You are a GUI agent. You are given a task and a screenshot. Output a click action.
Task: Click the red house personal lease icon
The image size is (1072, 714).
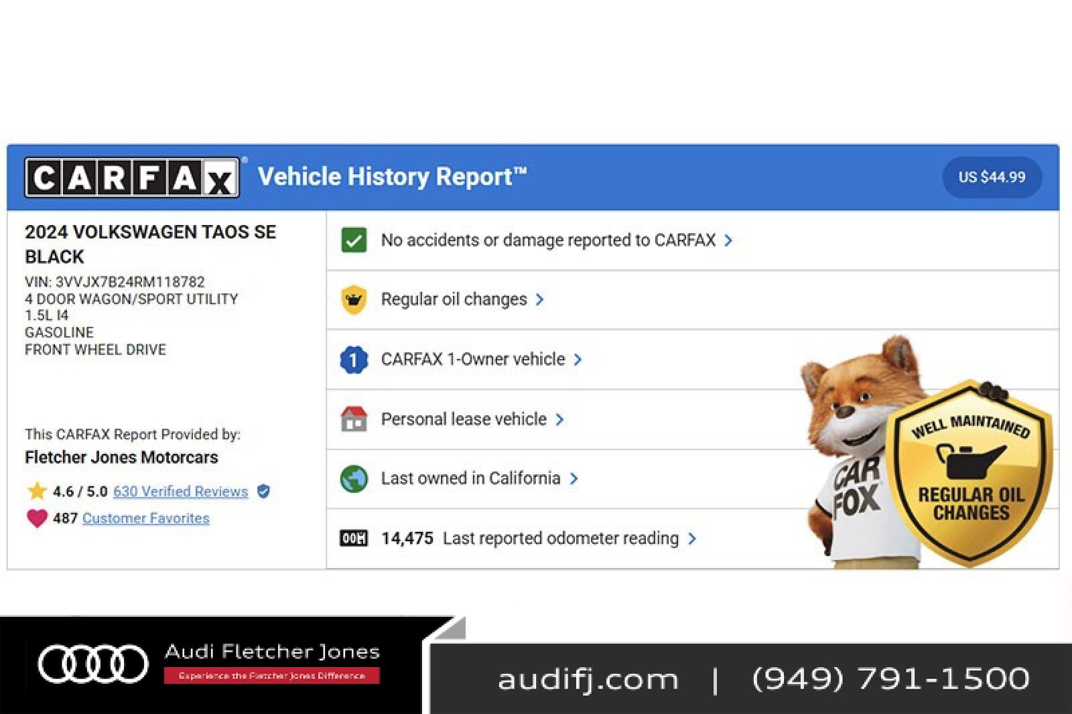point(353,419)
